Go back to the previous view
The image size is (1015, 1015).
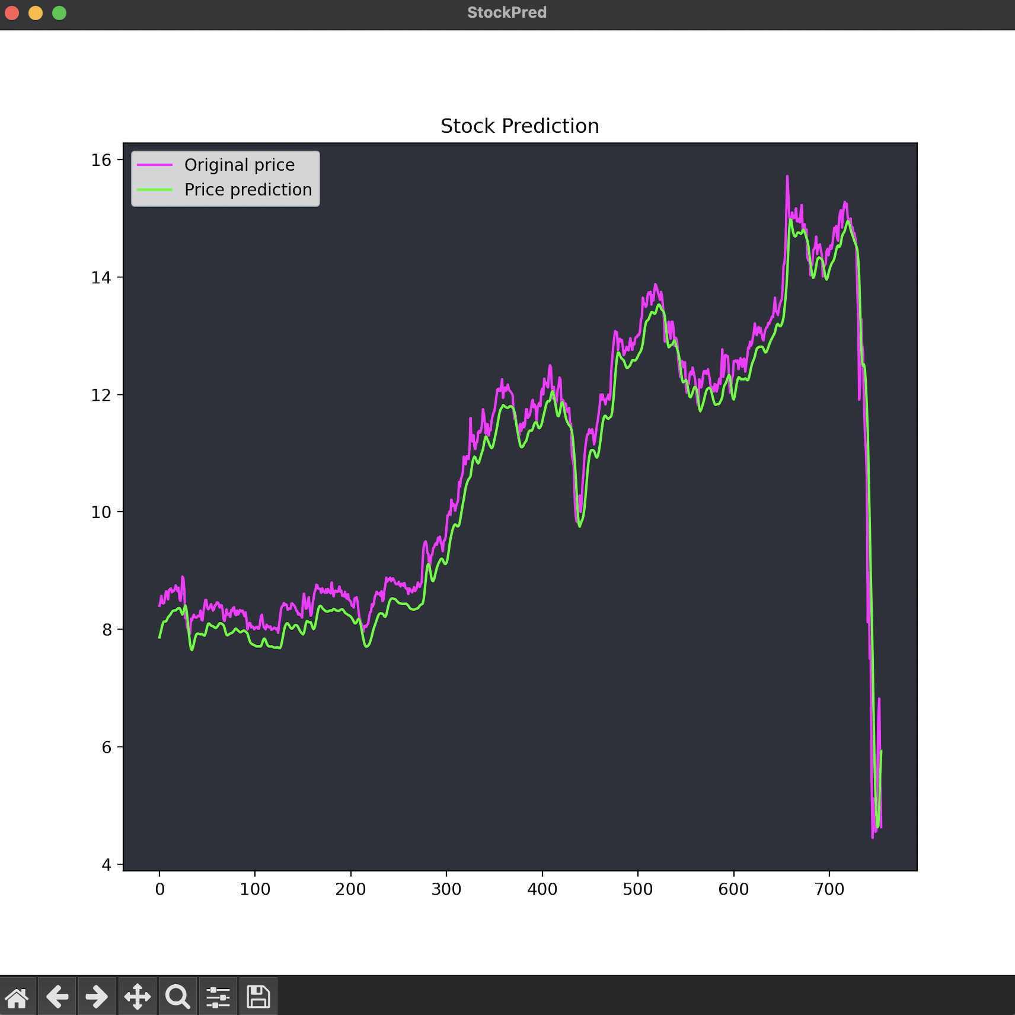[x=58, y=997]
